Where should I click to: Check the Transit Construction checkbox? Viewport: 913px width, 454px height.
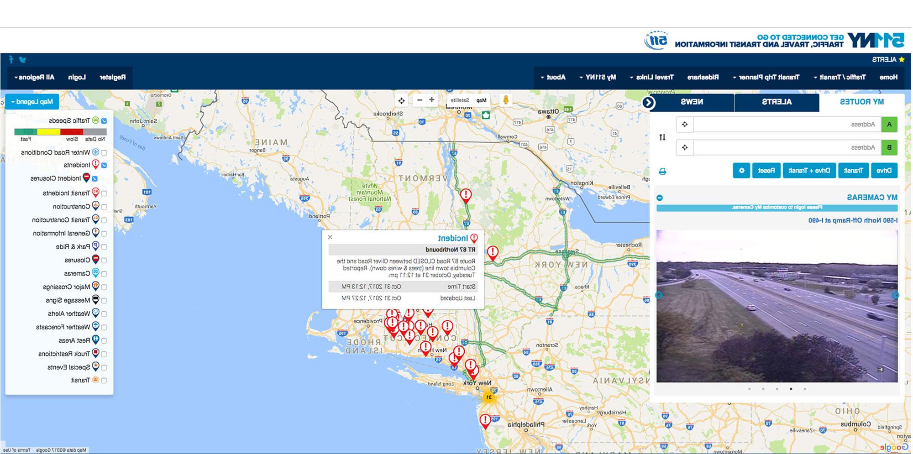click(104, 220)
